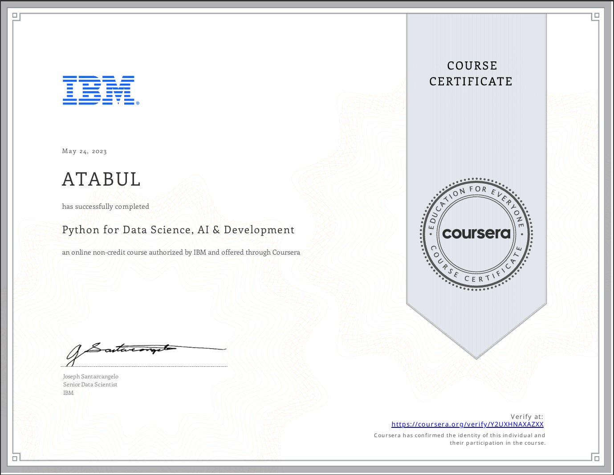614x475 pixels.
Task: Click the name Joseph Santarcangelo
Action: coord(91,377)
